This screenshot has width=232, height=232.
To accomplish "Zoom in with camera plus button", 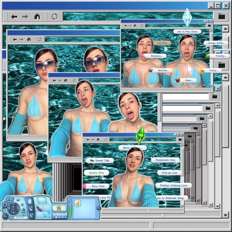I will click(x=13, y=207).
